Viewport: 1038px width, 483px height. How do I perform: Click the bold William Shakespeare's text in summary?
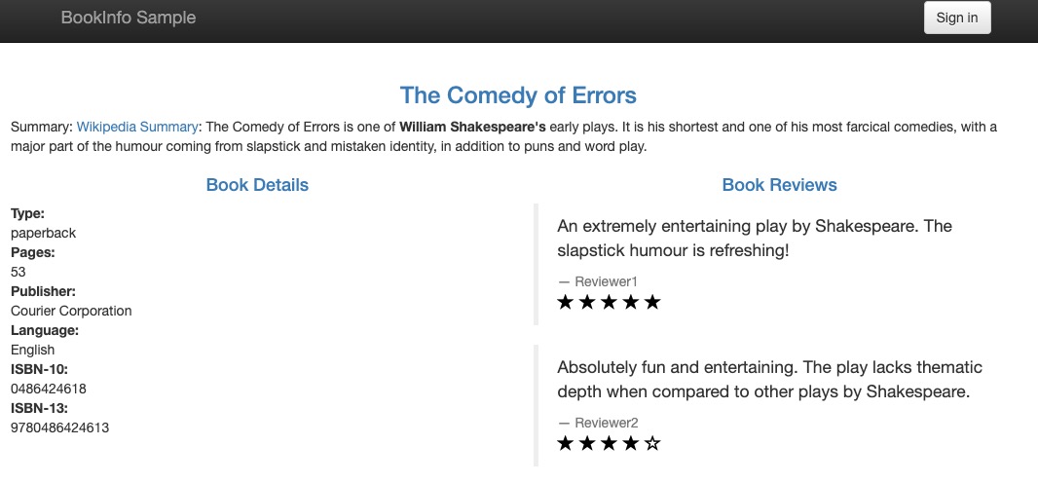472,128
